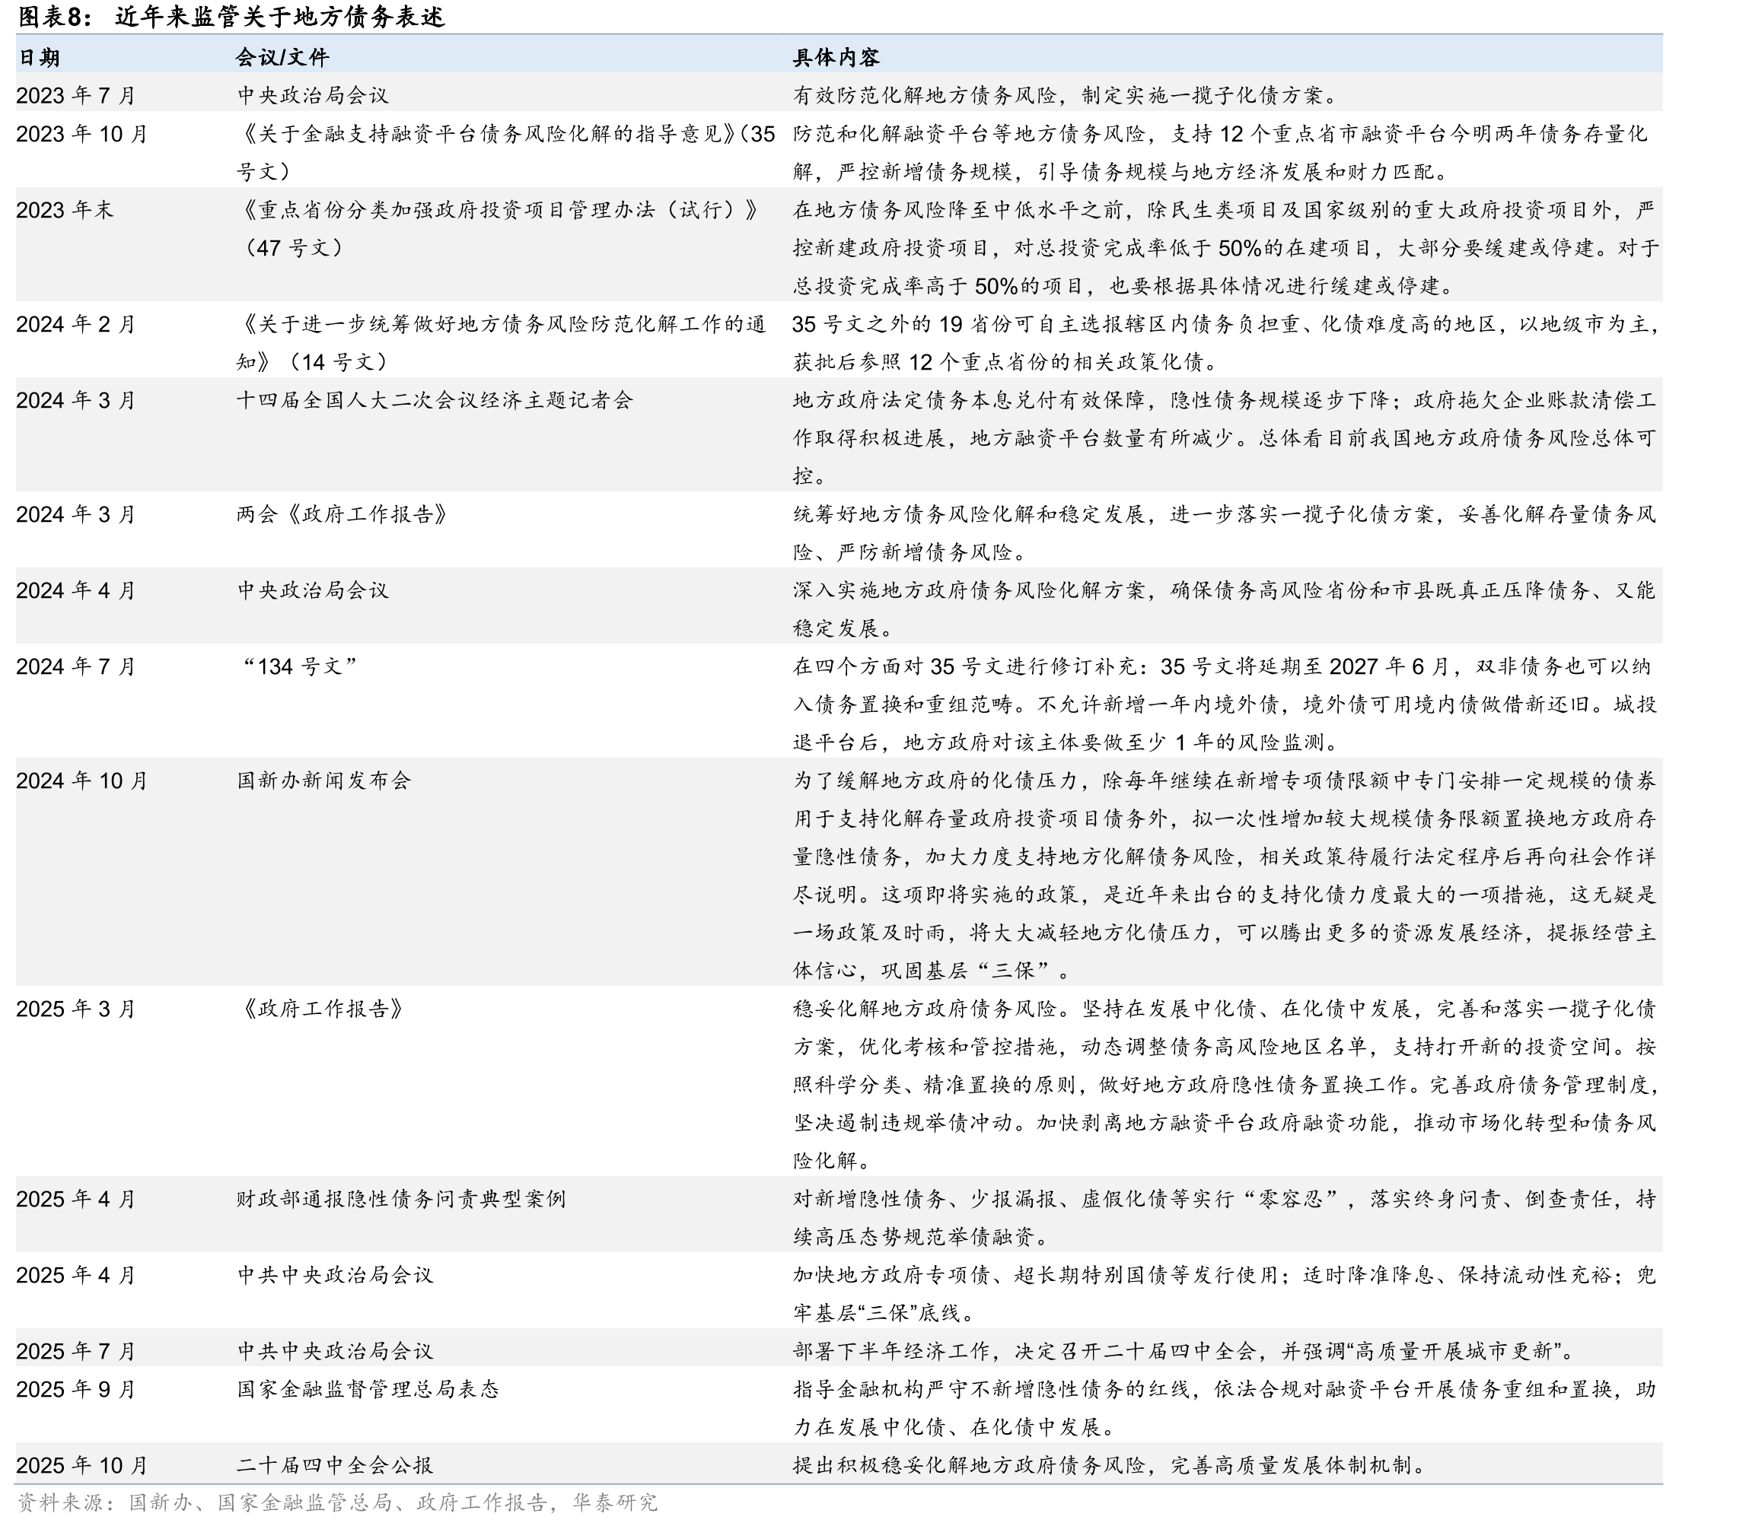This screenshot has height=1526, width=1749.
Task: Click the 2025年10月 date cell
Action: pos(81,1466)
